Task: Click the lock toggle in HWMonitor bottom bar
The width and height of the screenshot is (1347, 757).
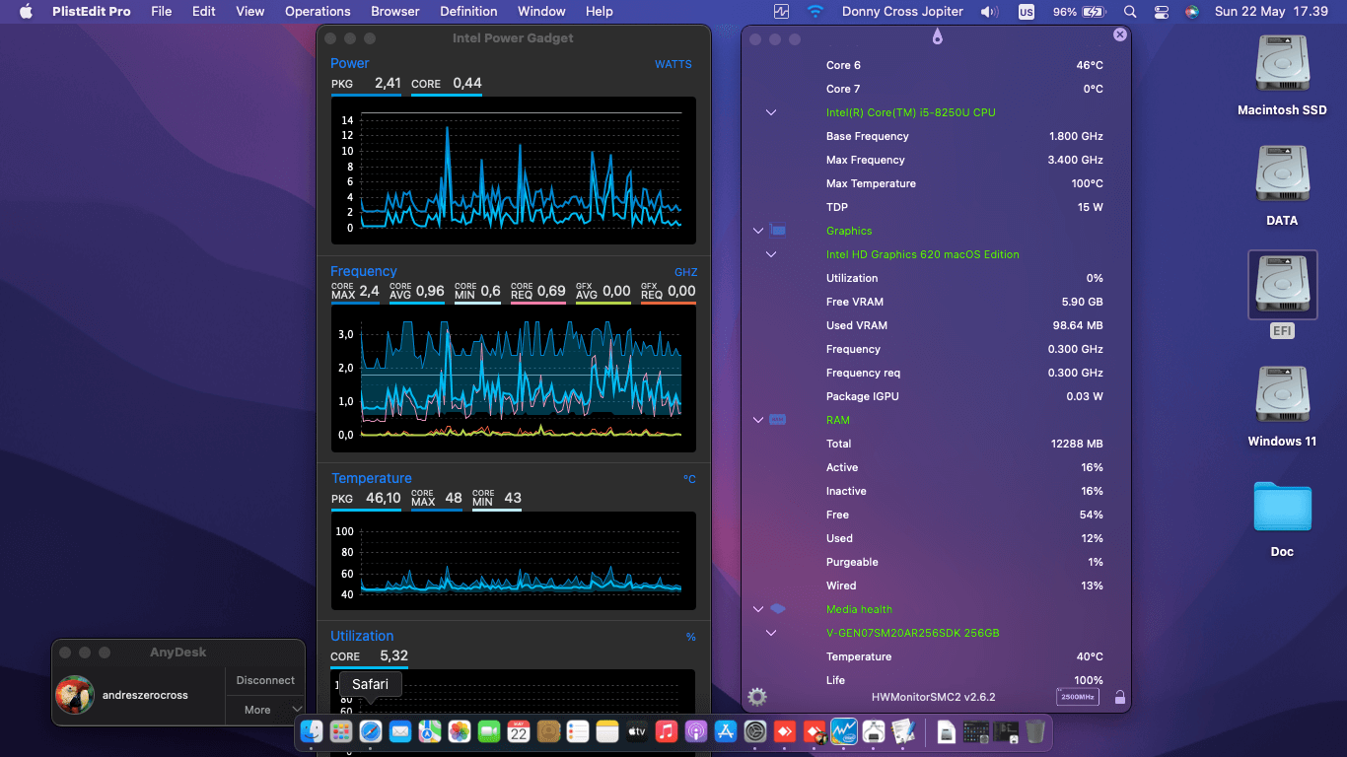Action: tap(1120, 697)
